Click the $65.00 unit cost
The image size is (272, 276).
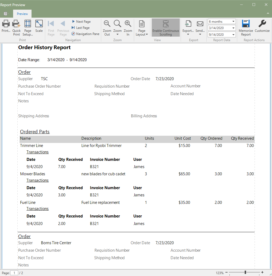click(x=184, y=174)
